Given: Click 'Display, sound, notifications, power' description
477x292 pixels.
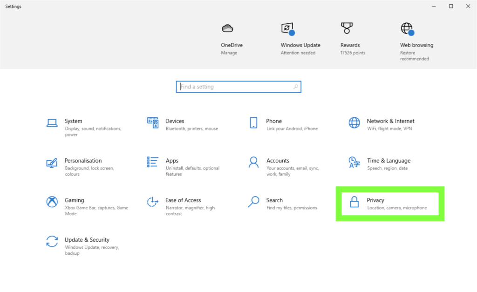Looking at the screenshot, I should tap(93, 132).
